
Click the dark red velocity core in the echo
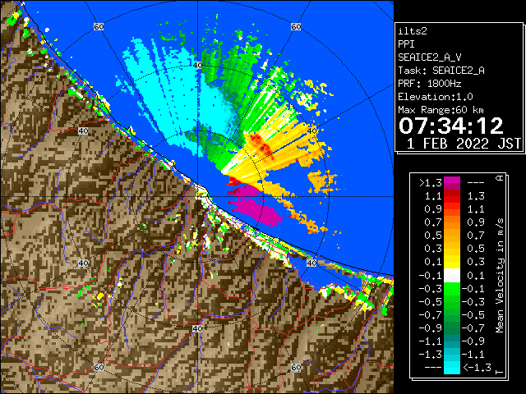(261, 144)
